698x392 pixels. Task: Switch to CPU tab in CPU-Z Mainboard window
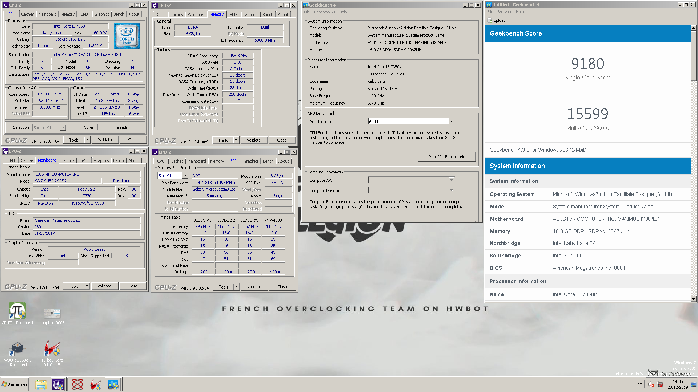point(11,160)
